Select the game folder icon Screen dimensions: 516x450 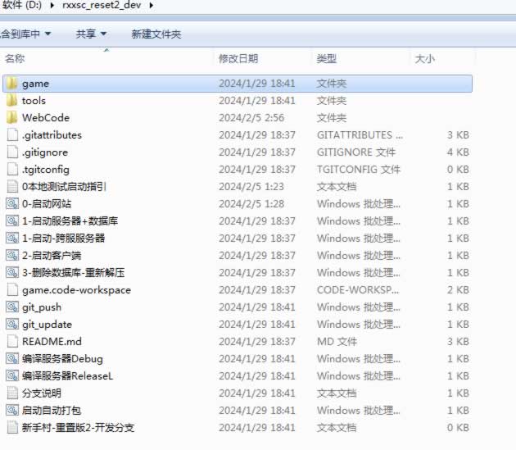tap(12, 84)
